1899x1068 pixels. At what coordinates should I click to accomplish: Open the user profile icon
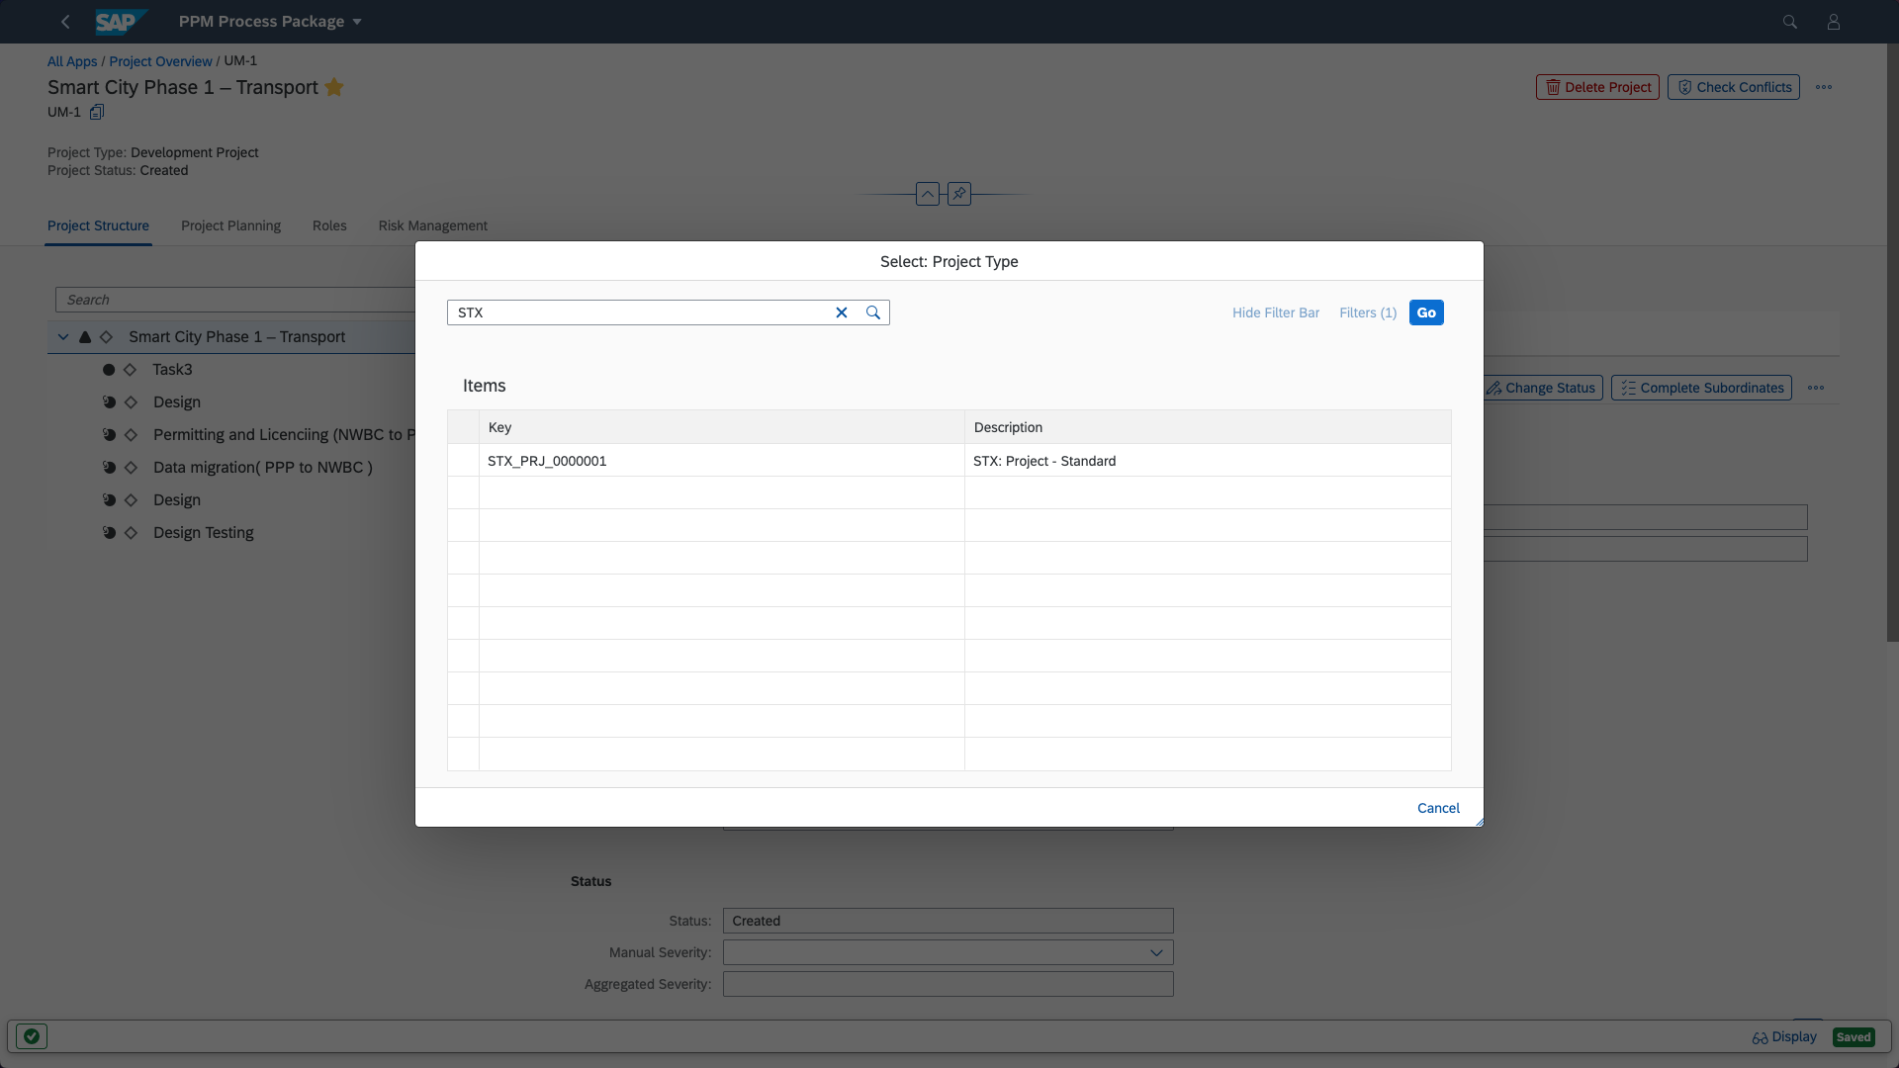tap(1833, 22)
